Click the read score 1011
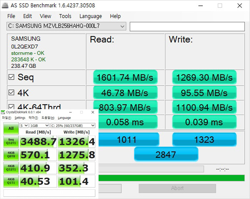Screen dimensions: 250x199 (129, 139)
